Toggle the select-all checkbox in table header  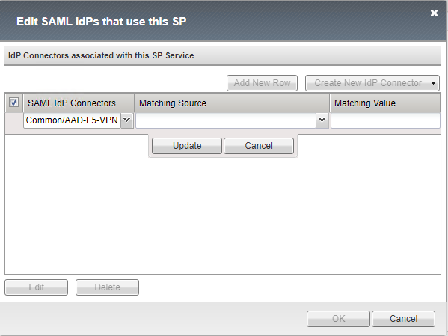pyautogui.click(x=13, y=103)
